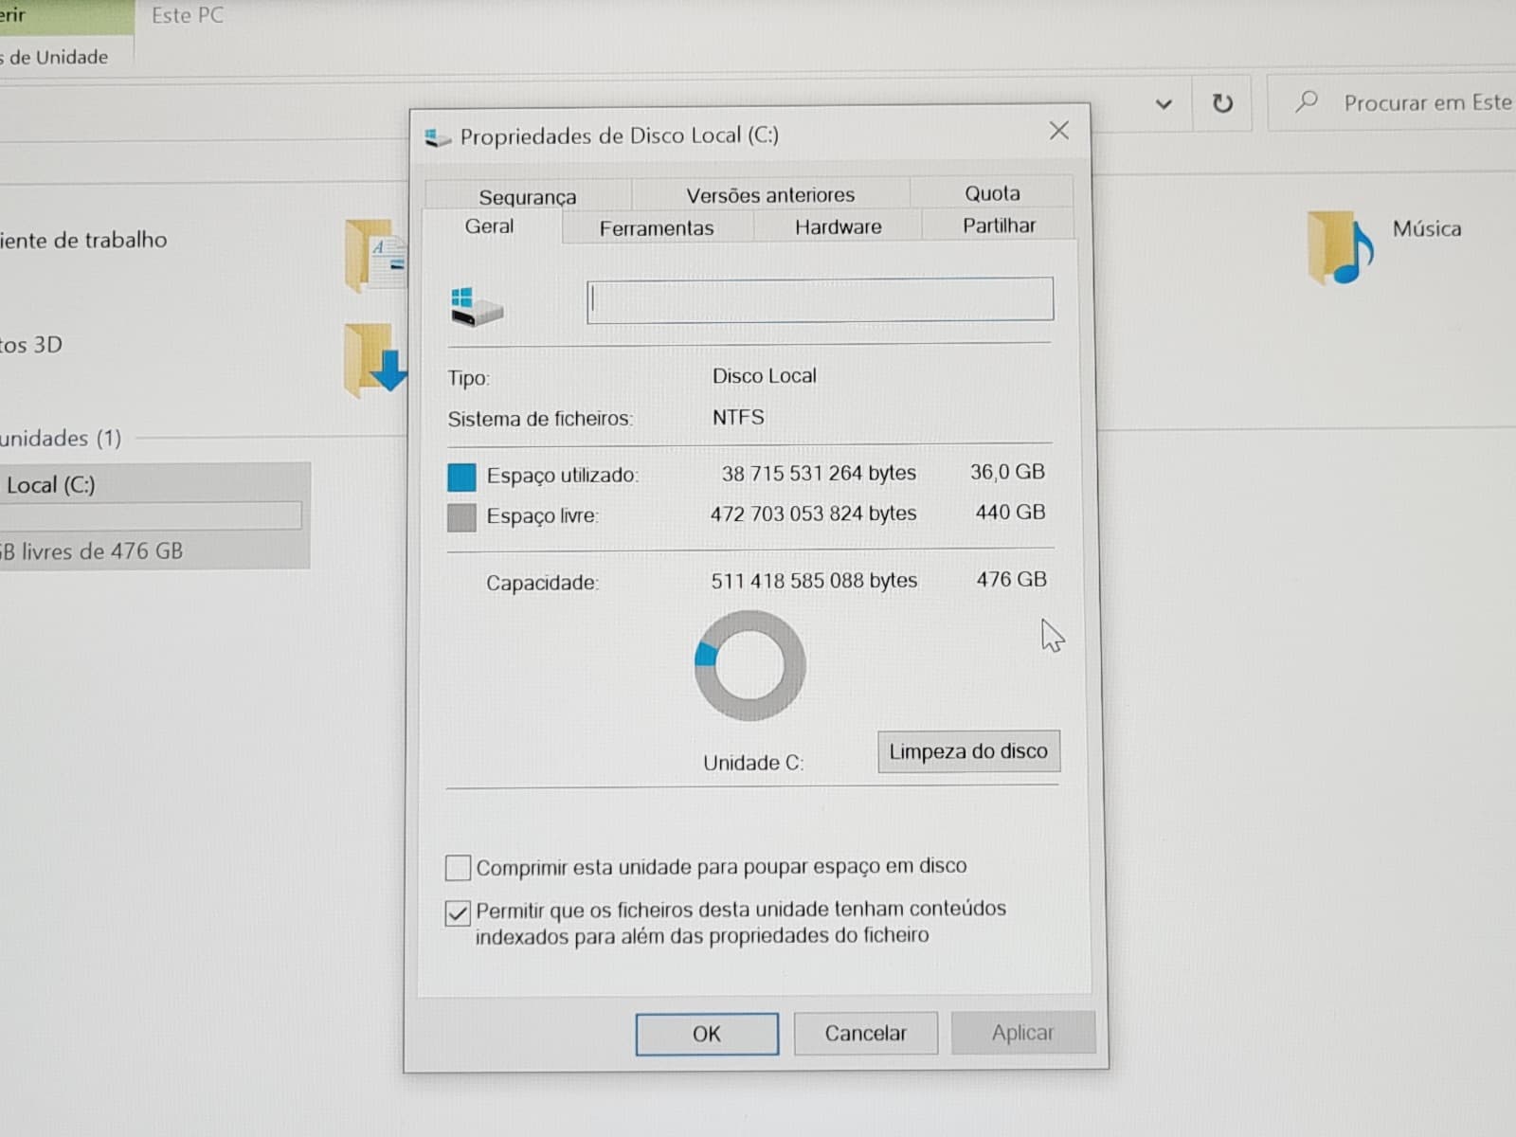Select the Geral tab

click(x=490, y=226)
